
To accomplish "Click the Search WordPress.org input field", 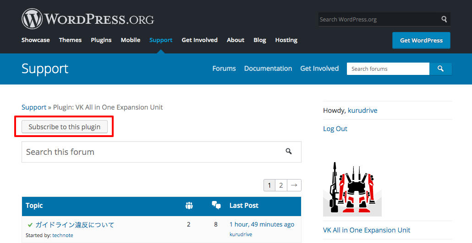I will [378, 19].
